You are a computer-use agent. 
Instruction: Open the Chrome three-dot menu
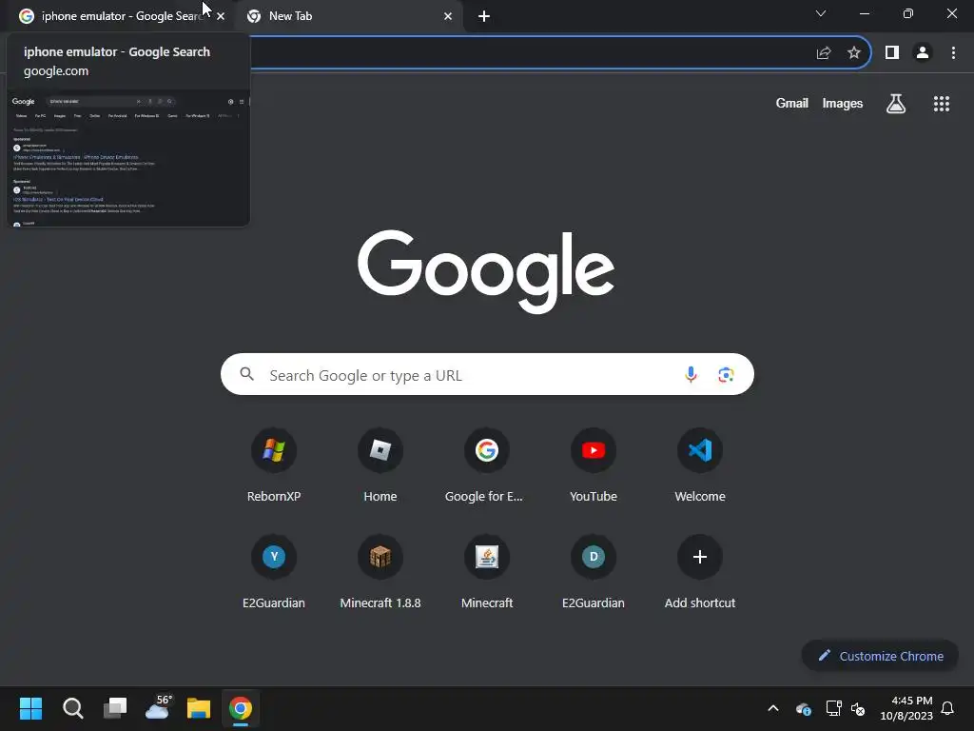(953, 53)
